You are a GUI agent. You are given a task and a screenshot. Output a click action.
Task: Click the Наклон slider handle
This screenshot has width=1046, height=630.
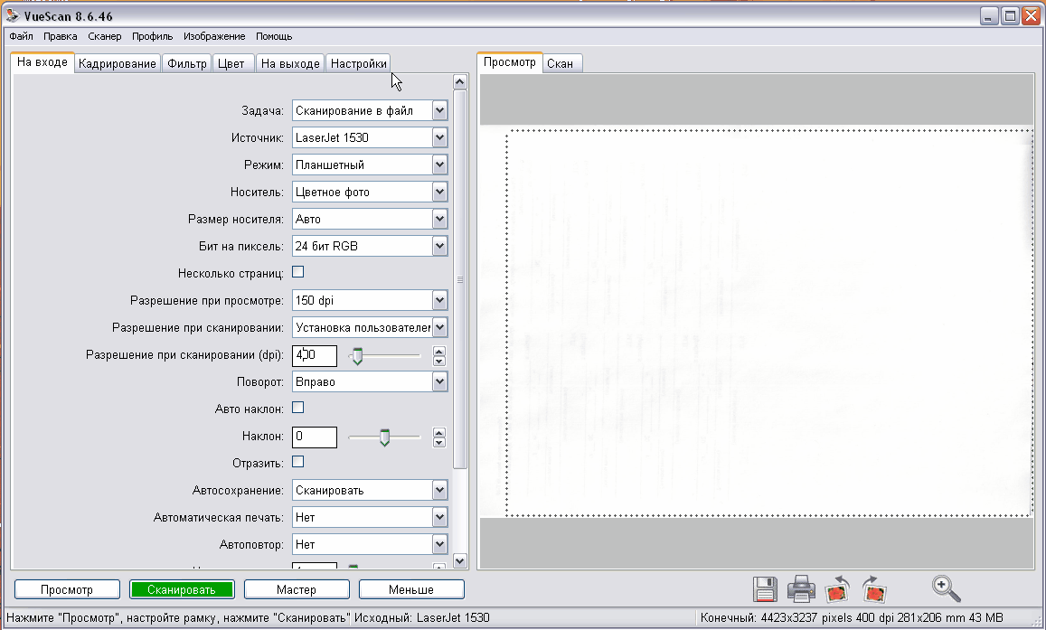(x=384, y=437)
